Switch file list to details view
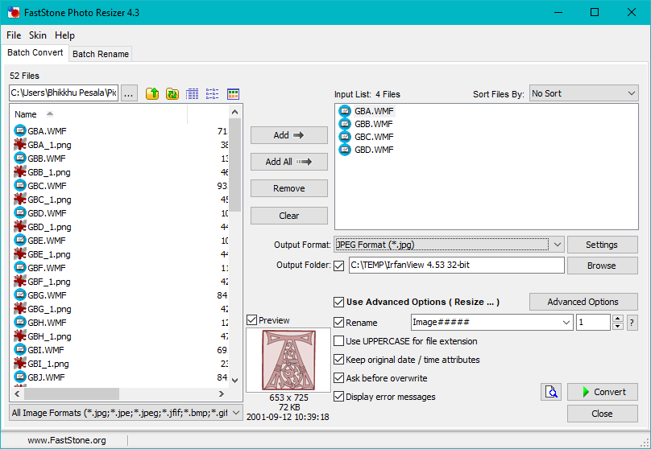 pos(193,93)
